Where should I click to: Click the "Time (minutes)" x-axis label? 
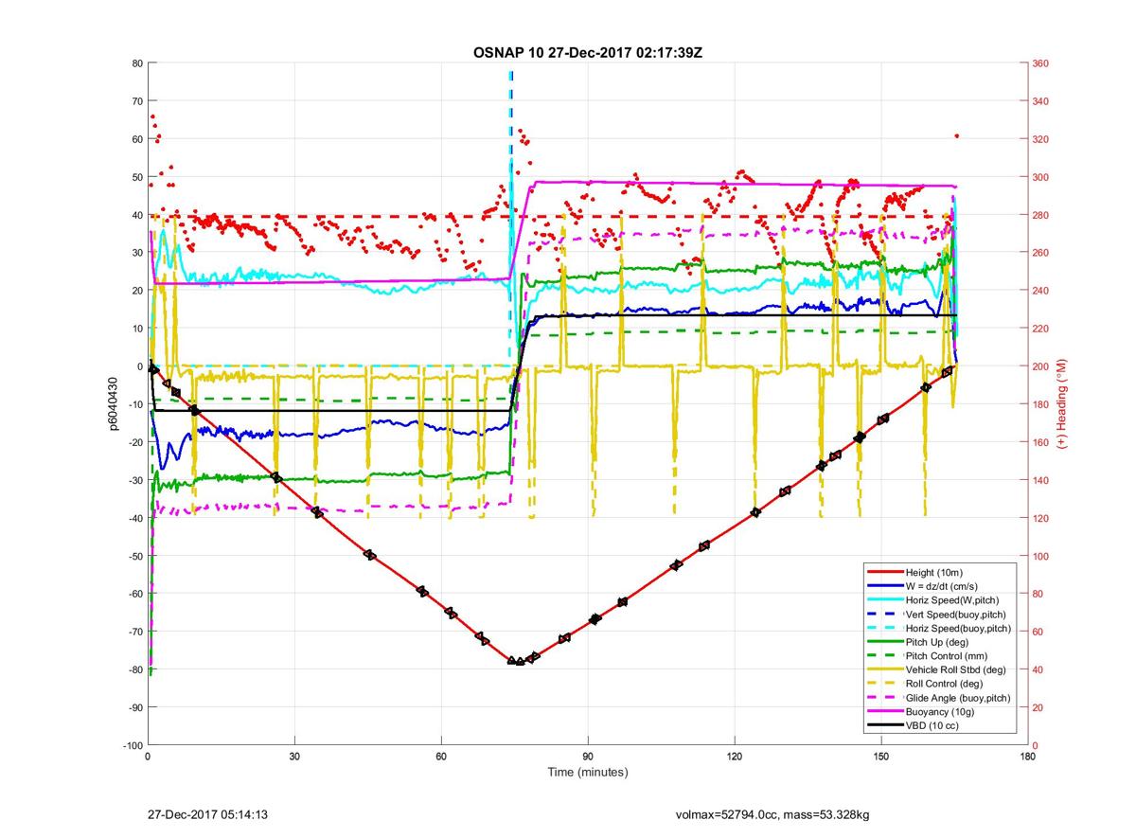tap(587, 773)
